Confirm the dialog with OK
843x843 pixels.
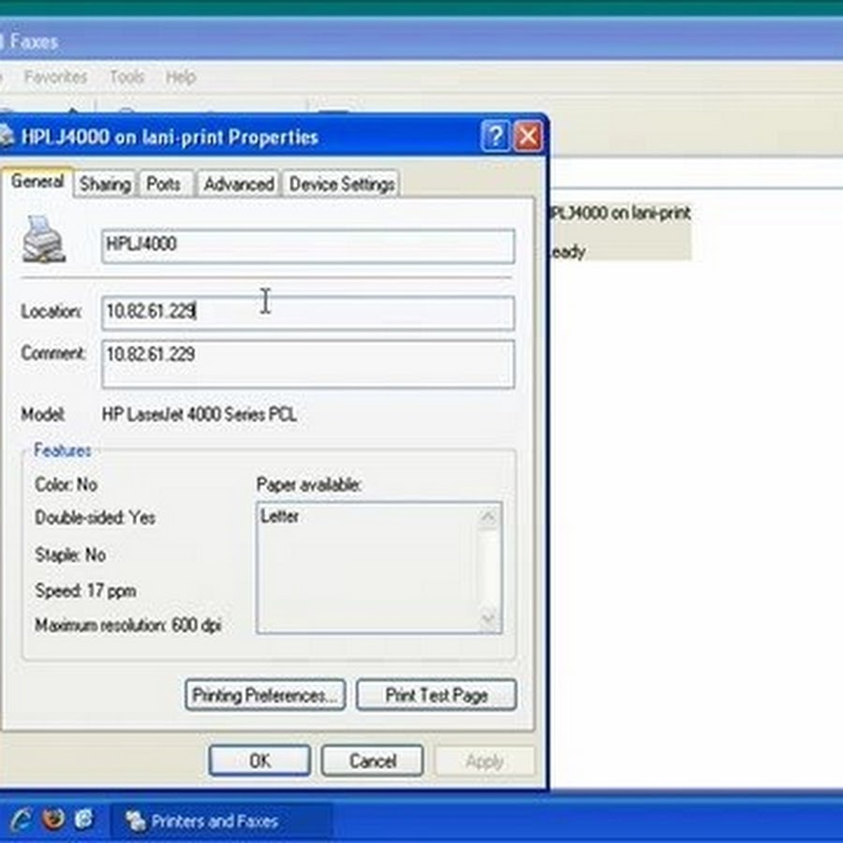259,761
